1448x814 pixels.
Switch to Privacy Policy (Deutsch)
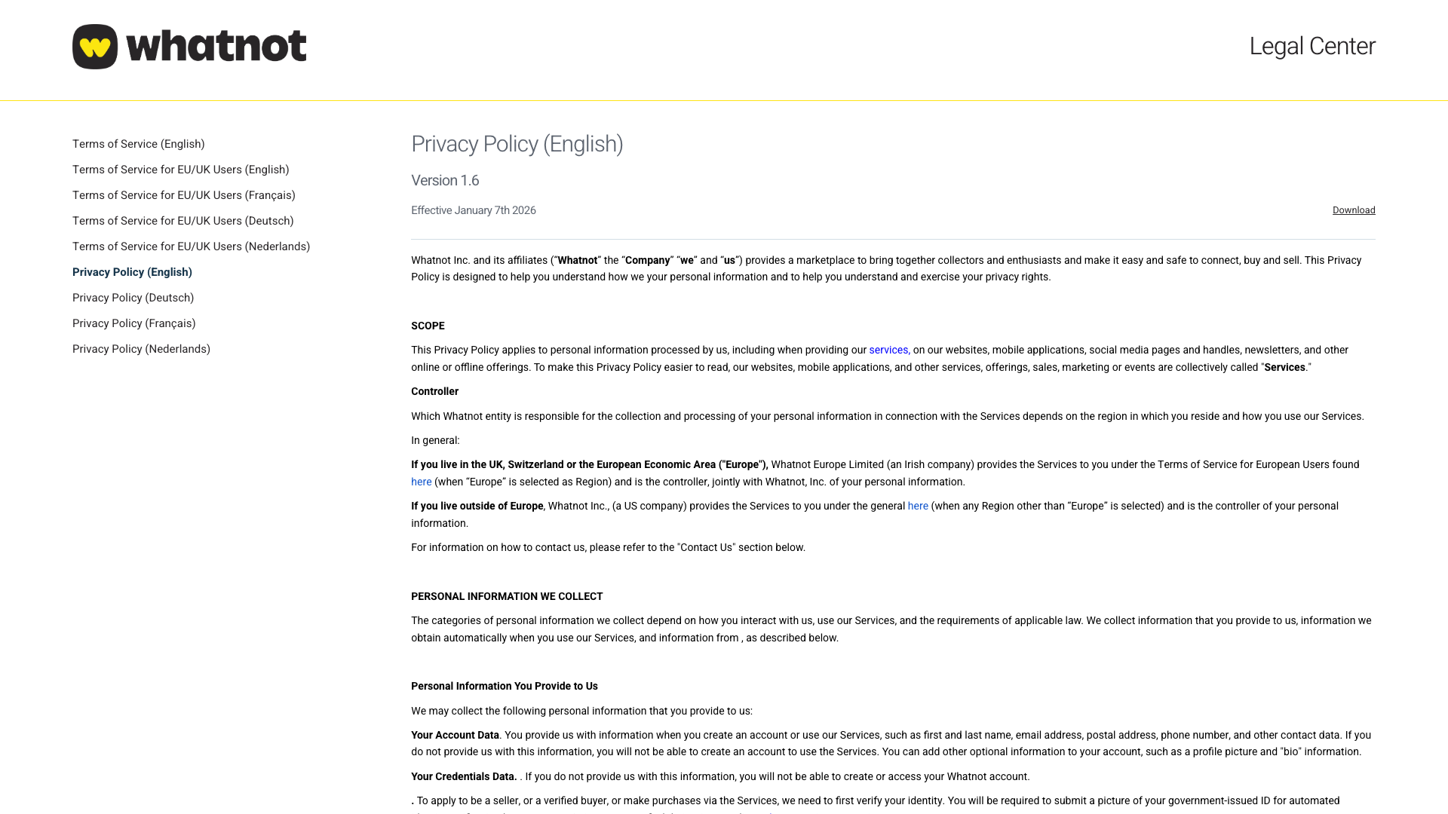click(133, 298)
